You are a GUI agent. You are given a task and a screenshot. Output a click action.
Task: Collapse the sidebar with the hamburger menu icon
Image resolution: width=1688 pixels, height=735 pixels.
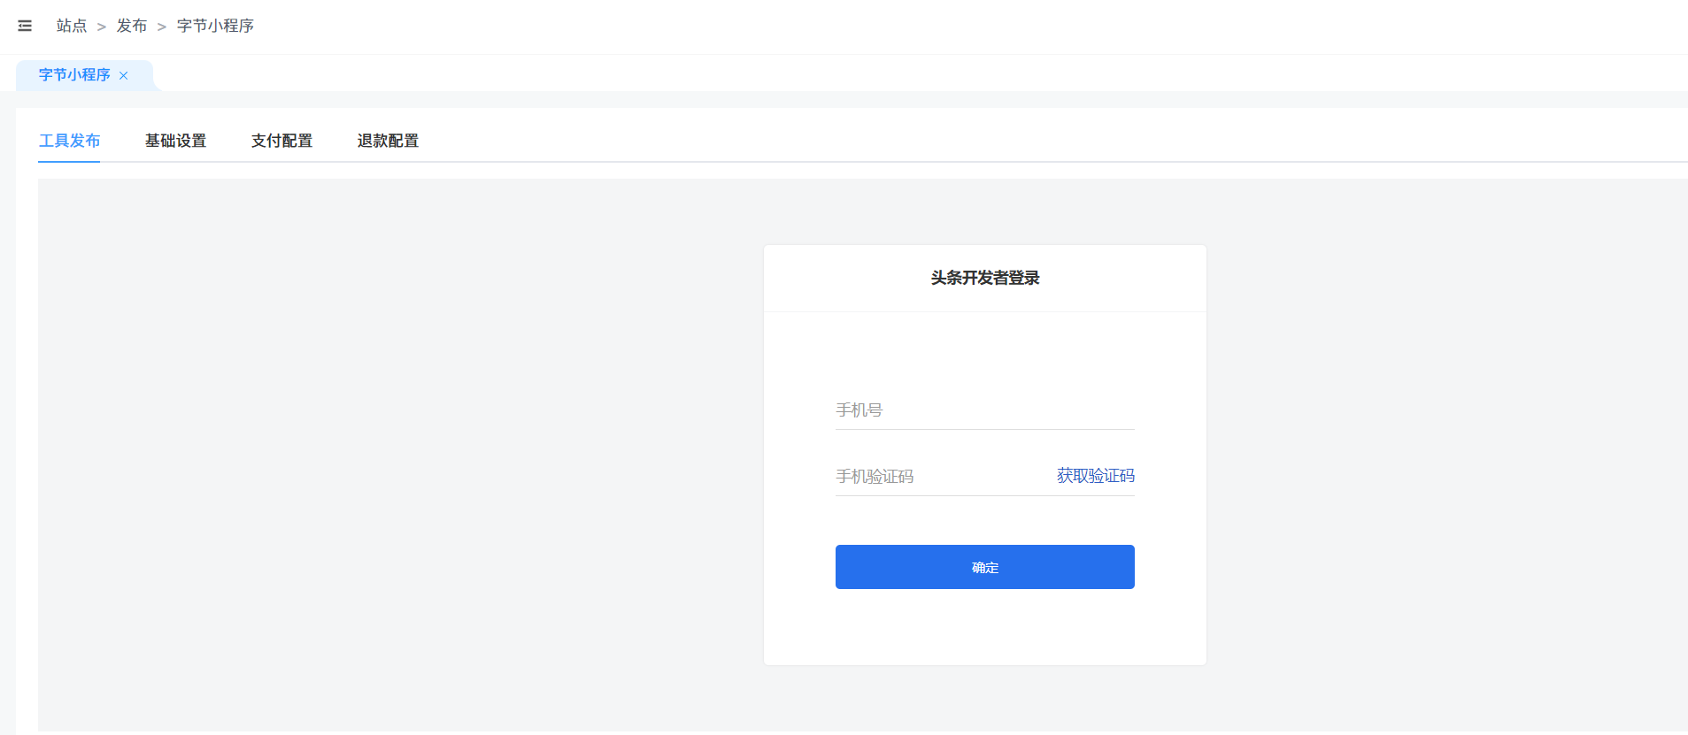coord(25,26)
